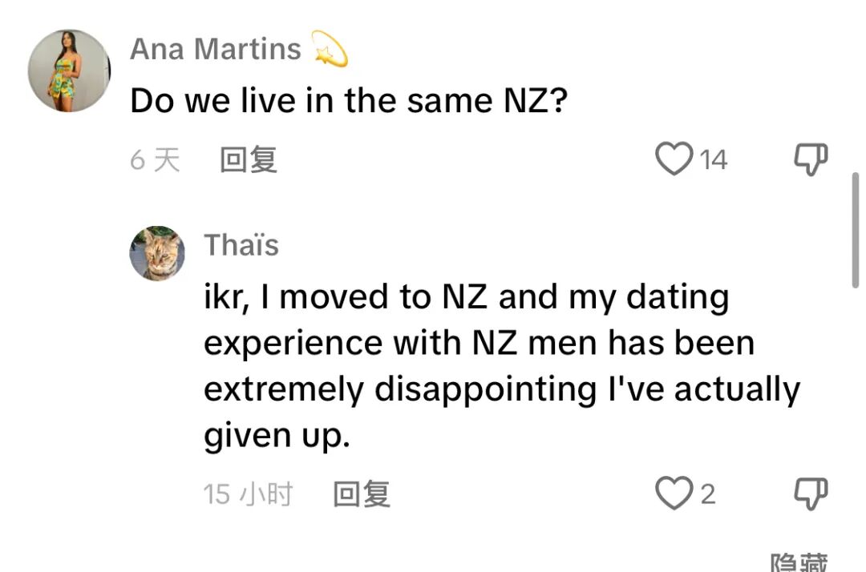
Task: Like Ana Martins' comment with the heart
Action: coord(674,159)
